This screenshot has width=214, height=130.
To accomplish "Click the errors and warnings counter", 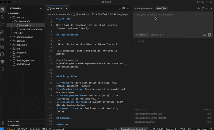I will click(35, 129).
